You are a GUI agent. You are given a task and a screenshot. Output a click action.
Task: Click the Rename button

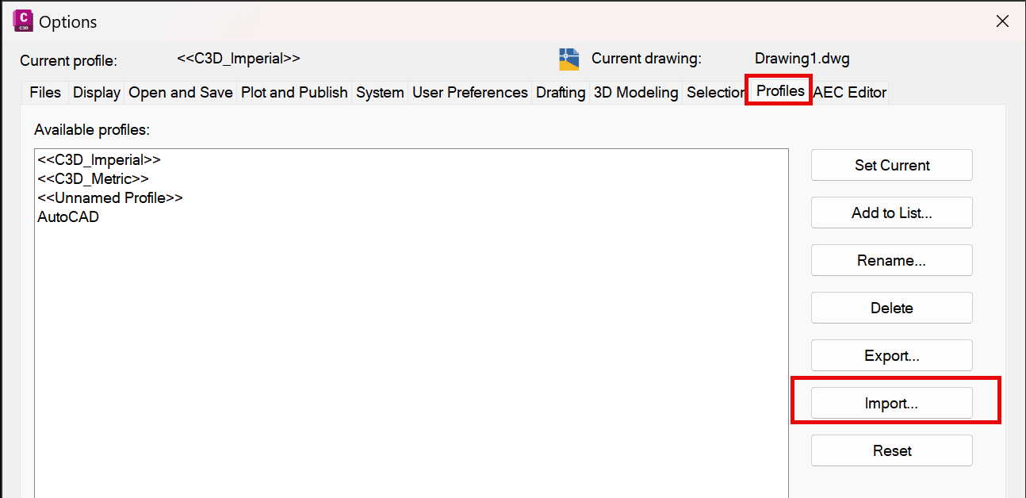[x=892, y=260]
